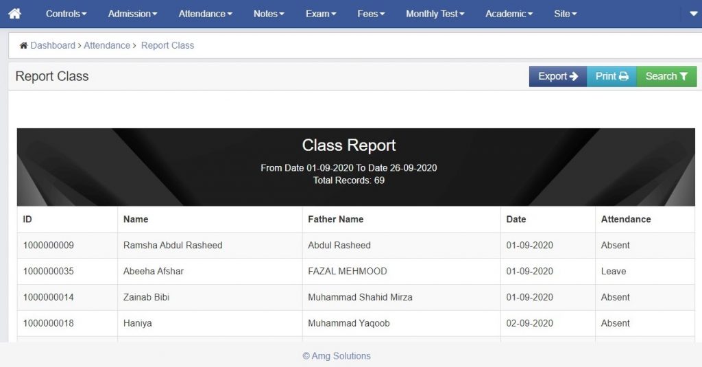Select the Attendance column header
The height and width of the screenshot is (367, 702).
(626, 219)
